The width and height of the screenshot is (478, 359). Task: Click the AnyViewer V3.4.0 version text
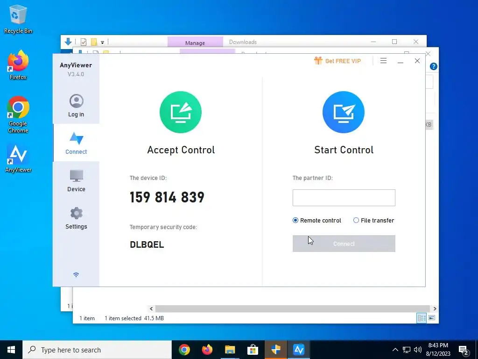point(76,74)
